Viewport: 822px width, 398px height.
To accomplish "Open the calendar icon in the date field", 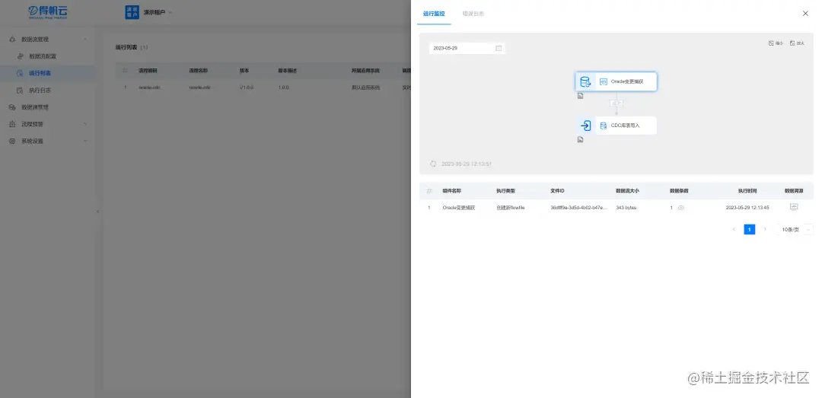I will point(499,48).
